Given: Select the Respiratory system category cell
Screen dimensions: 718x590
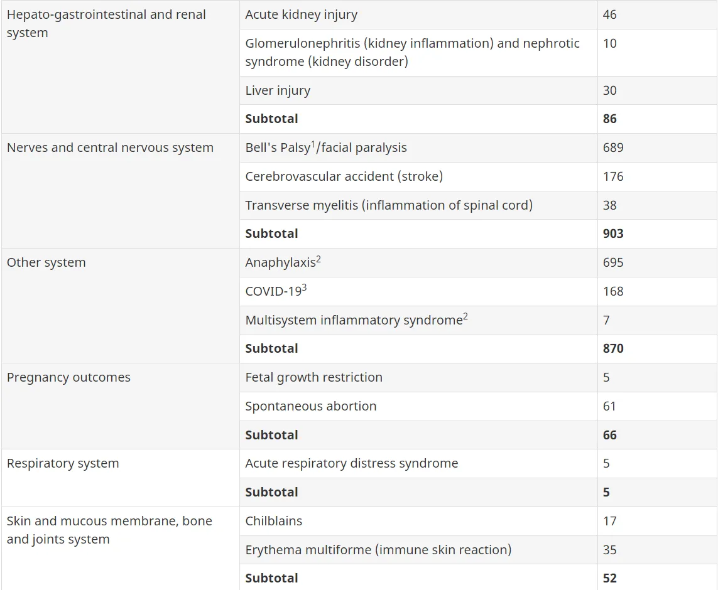Looking at the screenshot, I should [x=121, y=478].
